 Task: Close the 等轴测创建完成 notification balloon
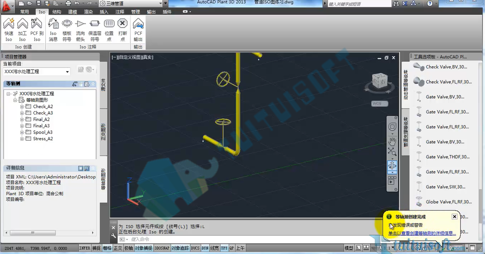pyautogui.click(x=454, y=216)
